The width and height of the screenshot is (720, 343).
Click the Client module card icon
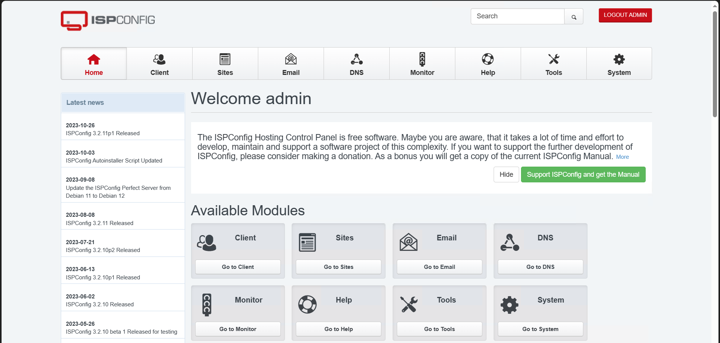[x=206, y=243]
